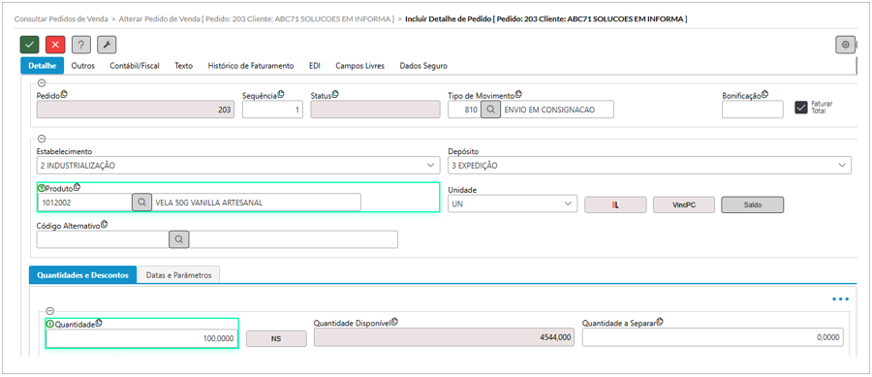The image size is (872, 377).
Task: Click the empty Status field
Action: 375,110
